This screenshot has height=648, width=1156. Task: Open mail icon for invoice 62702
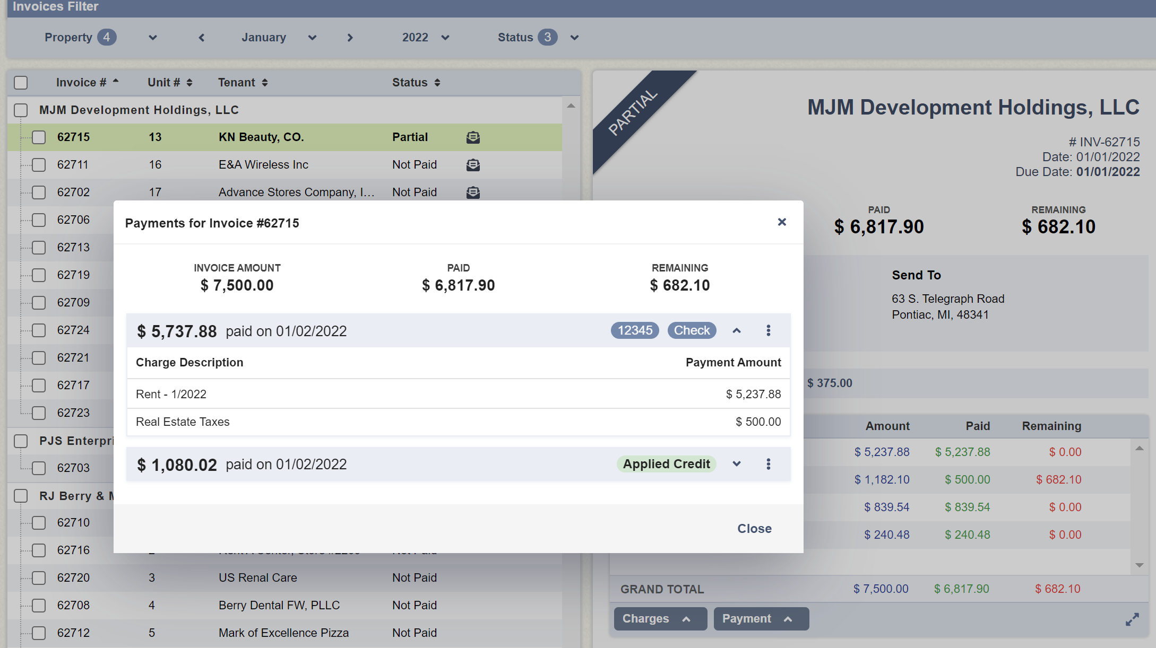[473, 192]
